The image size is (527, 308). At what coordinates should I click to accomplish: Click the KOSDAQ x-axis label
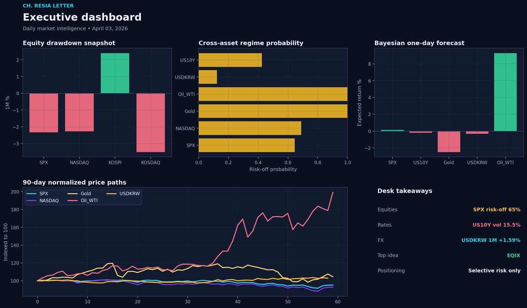[151, 162]
